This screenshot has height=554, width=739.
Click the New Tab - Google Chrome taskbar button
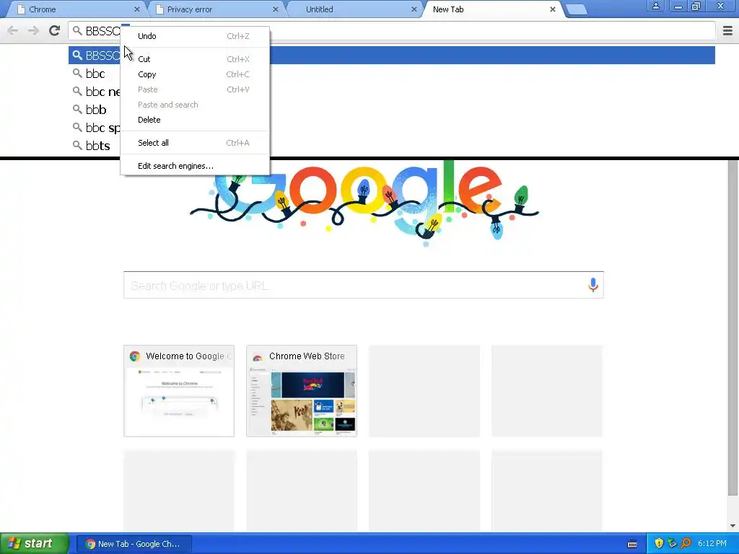pyautogui.click(x=134, y=544)
